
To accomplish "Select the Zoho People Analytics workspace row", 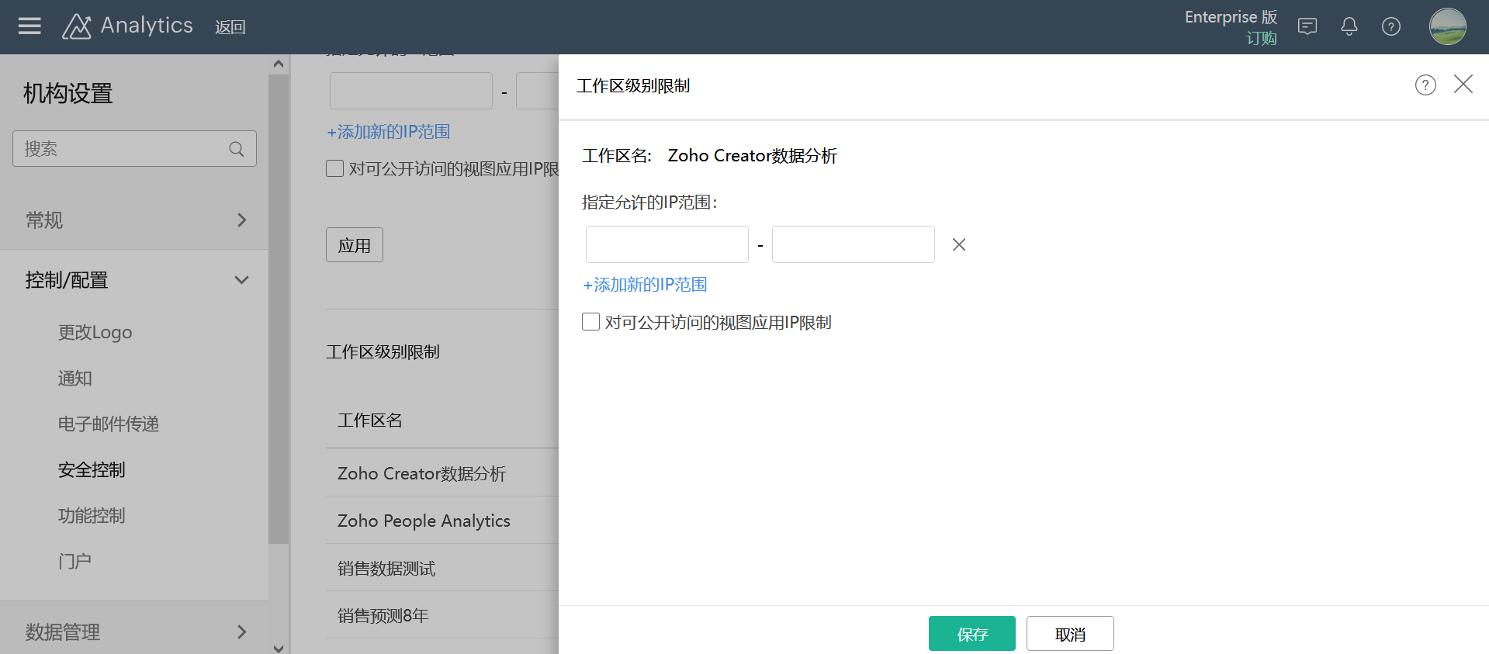I will pos(442,521).
